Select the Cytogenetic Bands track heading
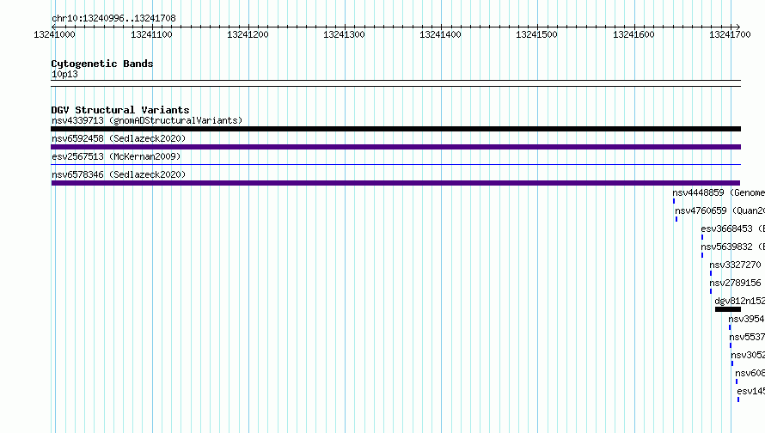Image resolution: width=765 pixels, height=433 pixels. pos(102,64)
